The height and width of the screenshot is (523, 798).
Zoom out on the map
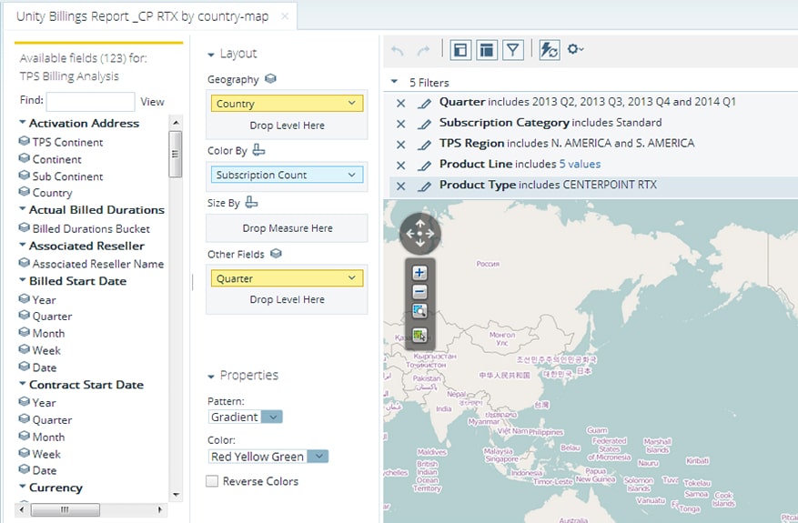pos(419,292)
